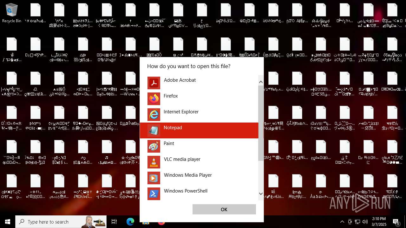
Task: Pick the Internet Explorer icon
Action: tap(154, 115)
